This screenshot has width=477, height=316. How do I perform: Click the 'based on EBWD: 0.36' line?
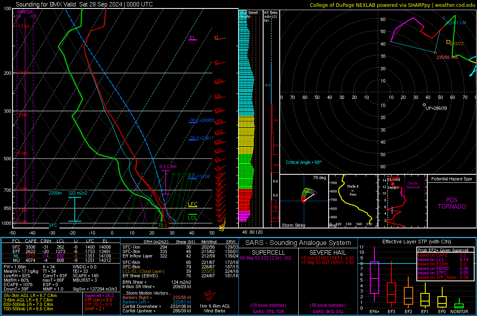pyautogui.click(x=443, y=268)
